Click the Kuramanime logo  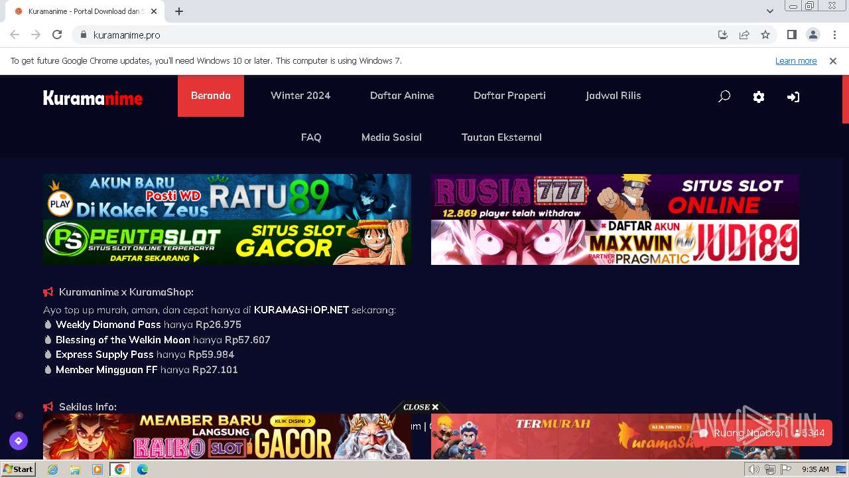pos(93,98)
